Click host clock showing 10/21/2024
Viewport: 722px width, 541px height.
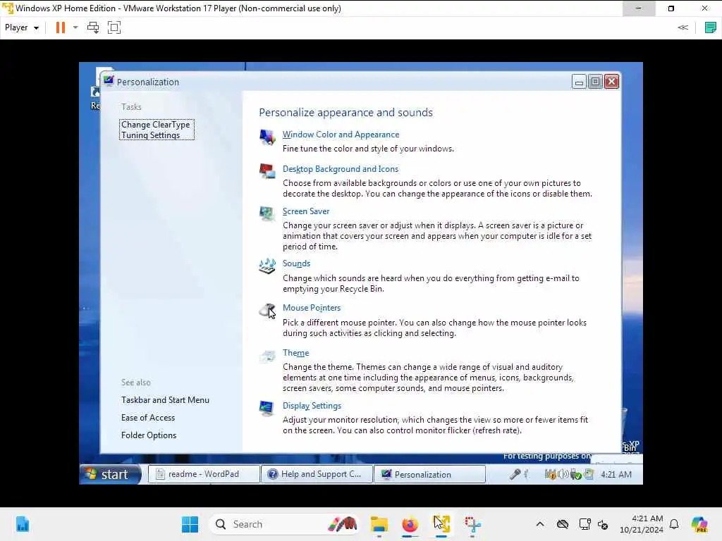[x=642, y=524]
